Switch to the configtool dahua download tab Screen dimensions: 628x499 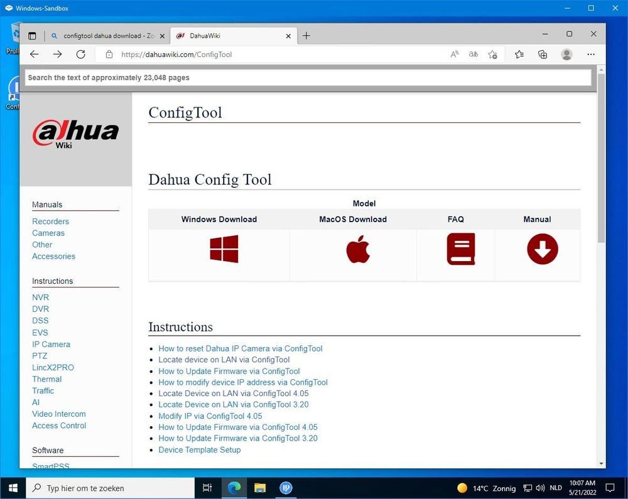coord(107,36)
